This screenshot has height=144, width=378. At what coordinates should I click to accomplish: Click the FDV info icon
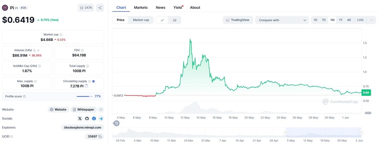pos(82,50)
